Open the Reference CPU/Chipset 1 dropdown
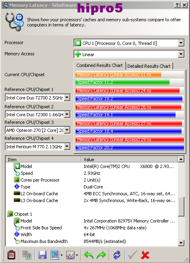This screenshot has width=190, height=263. 67,97
